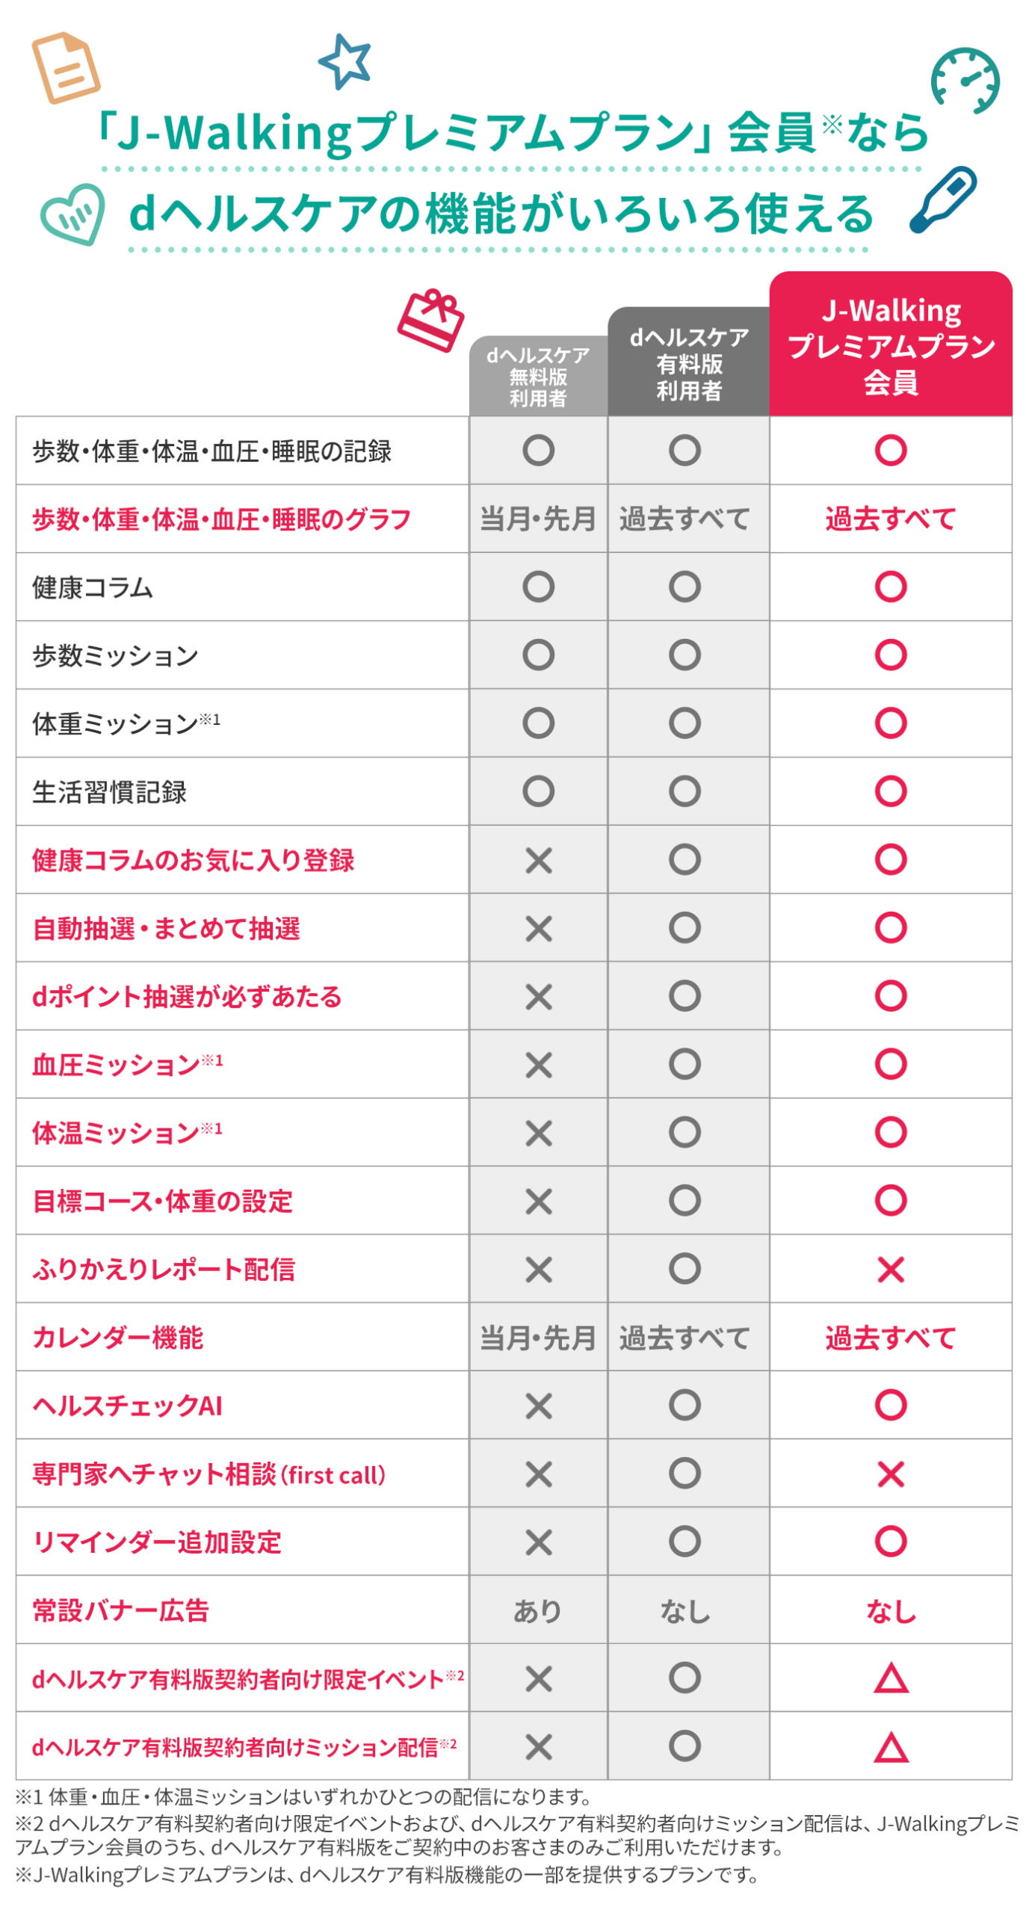Click the green speedometer gauge icon
Viewport: 1026px width, 1913px height.
[964, 80]
